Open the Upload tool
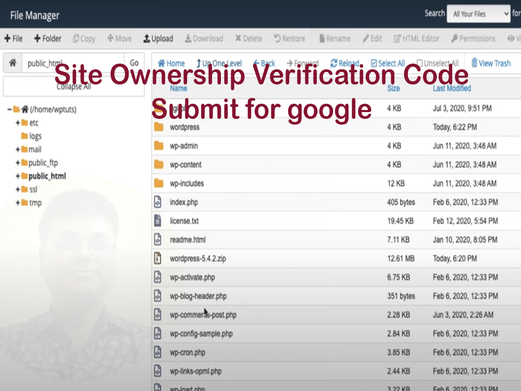This screenshot has height=391, width=521. coord(158,39)
